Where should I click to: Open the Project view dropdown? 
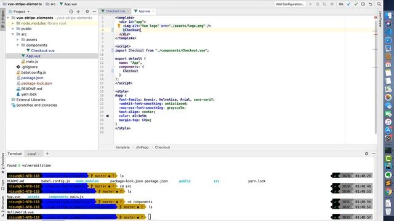click(x=19, y=12)
